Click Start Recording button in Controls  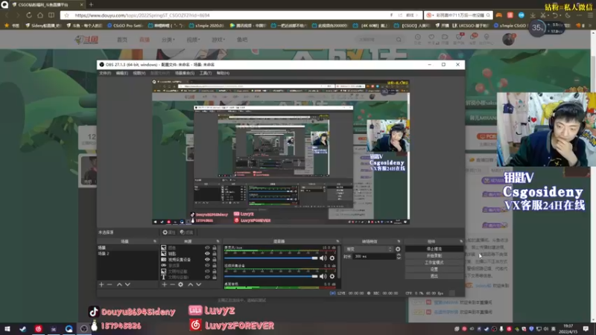[x=434, y=256]
